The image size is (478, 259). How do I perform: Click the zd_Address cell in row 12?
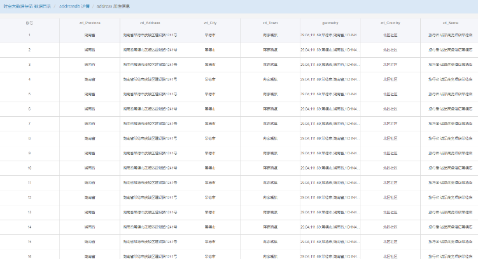click(x=150, y=197)
